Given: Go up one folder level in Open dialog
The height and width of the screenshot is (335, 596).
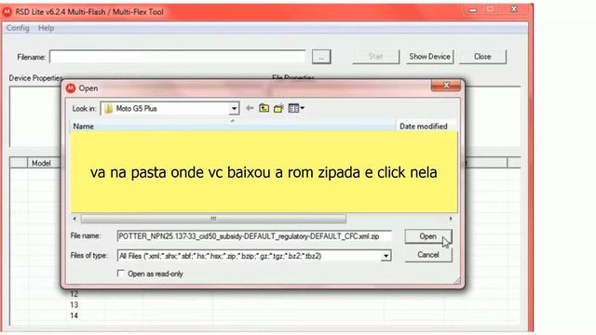Looking at the screenshot, I should [x=264, y=108].
